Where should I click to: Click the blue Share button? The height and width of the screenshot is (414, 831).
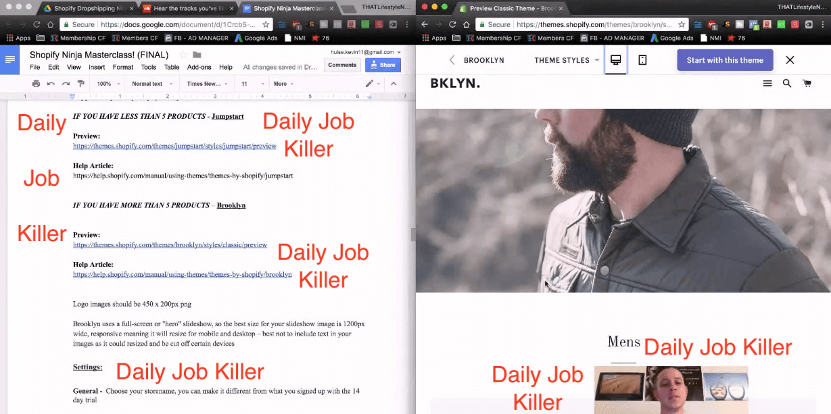point(383,65)
